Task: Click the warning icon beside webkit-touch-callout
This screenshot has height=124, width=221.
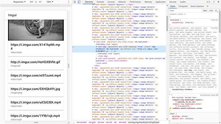Action: pyautogui.click(x=170, y=108)
